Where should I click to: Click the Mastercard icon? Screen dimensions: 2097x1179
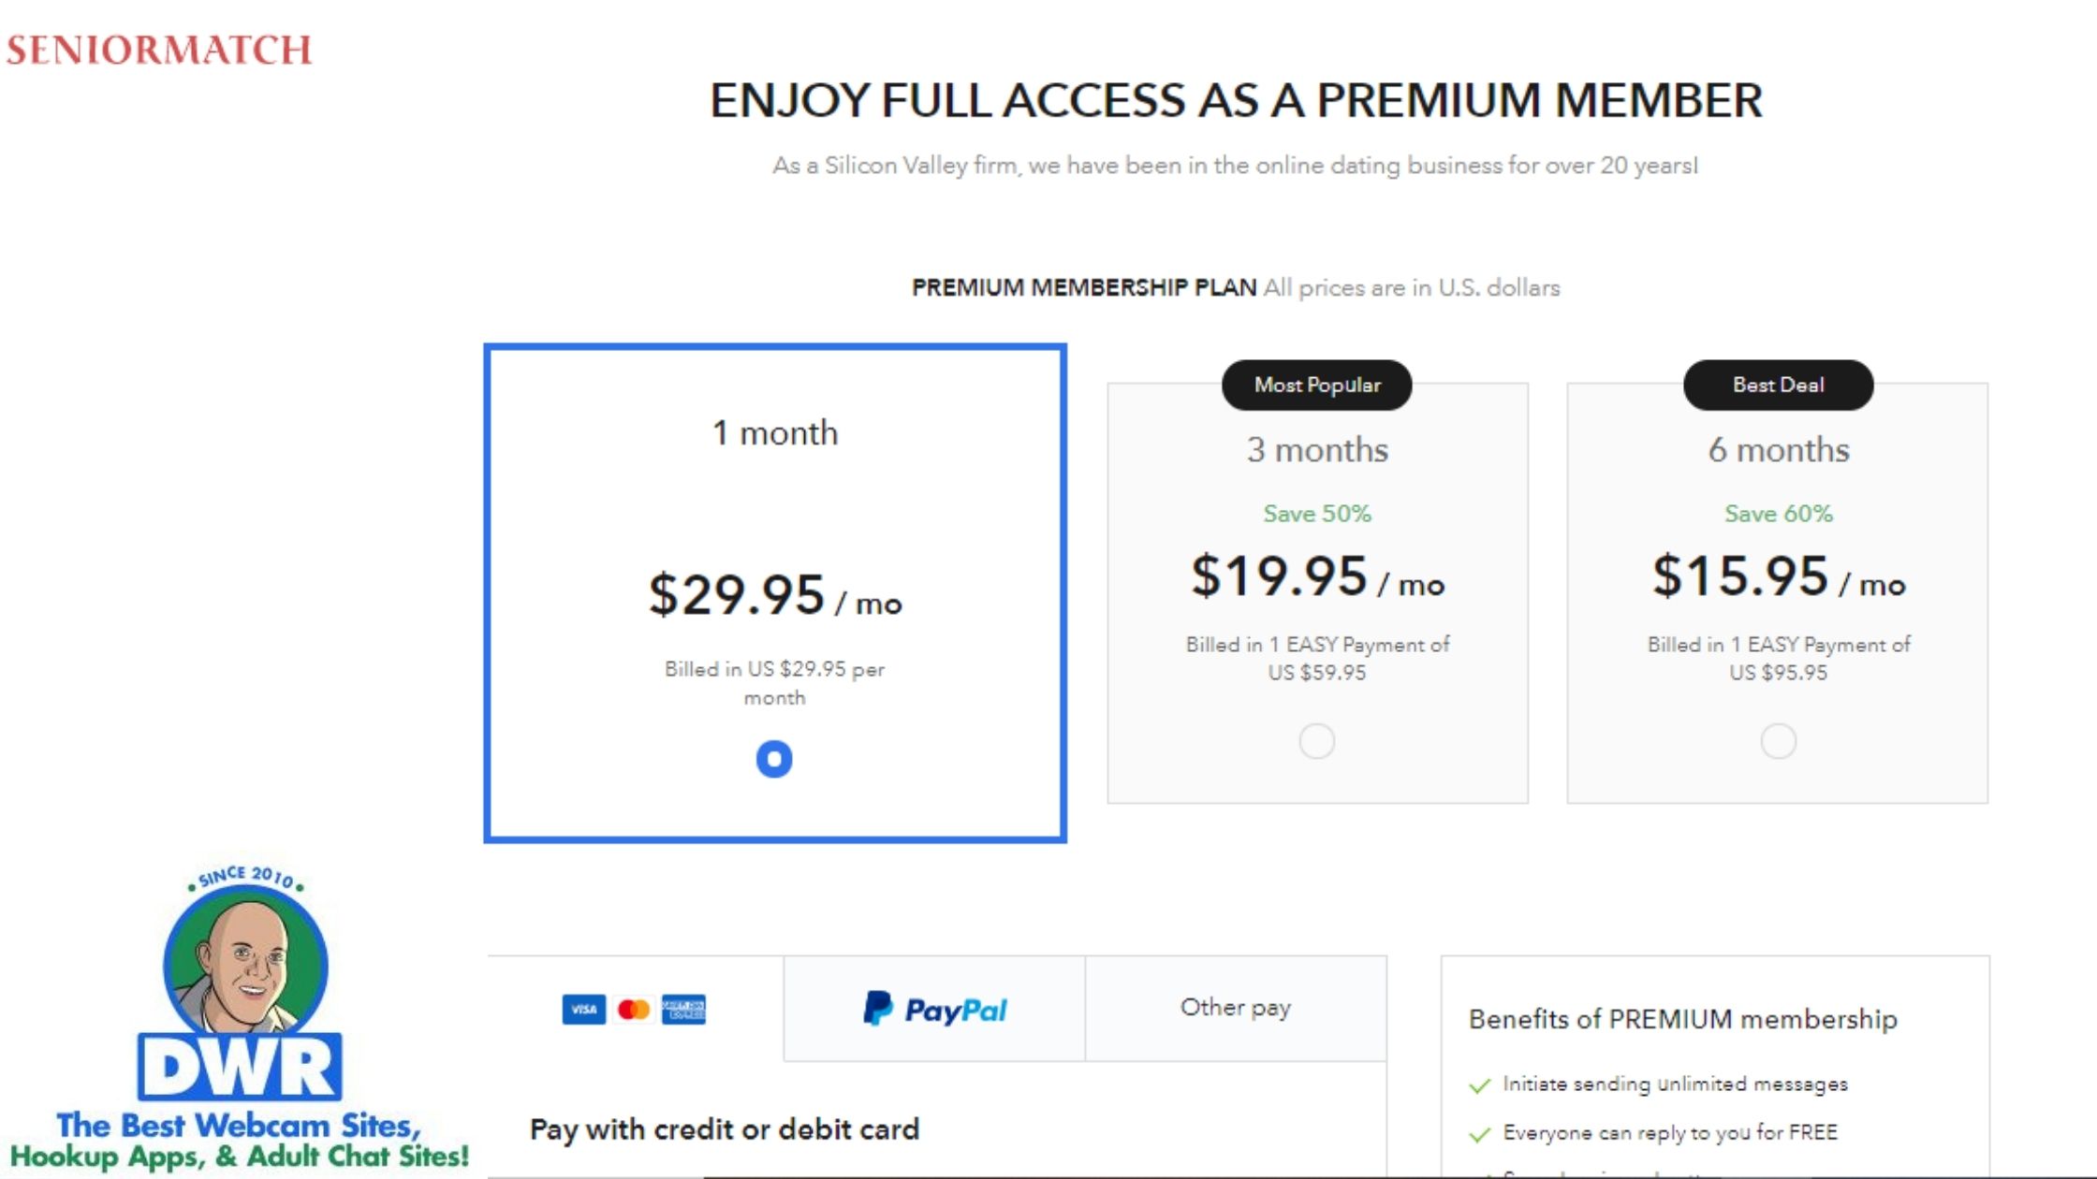click(634, 1010)
